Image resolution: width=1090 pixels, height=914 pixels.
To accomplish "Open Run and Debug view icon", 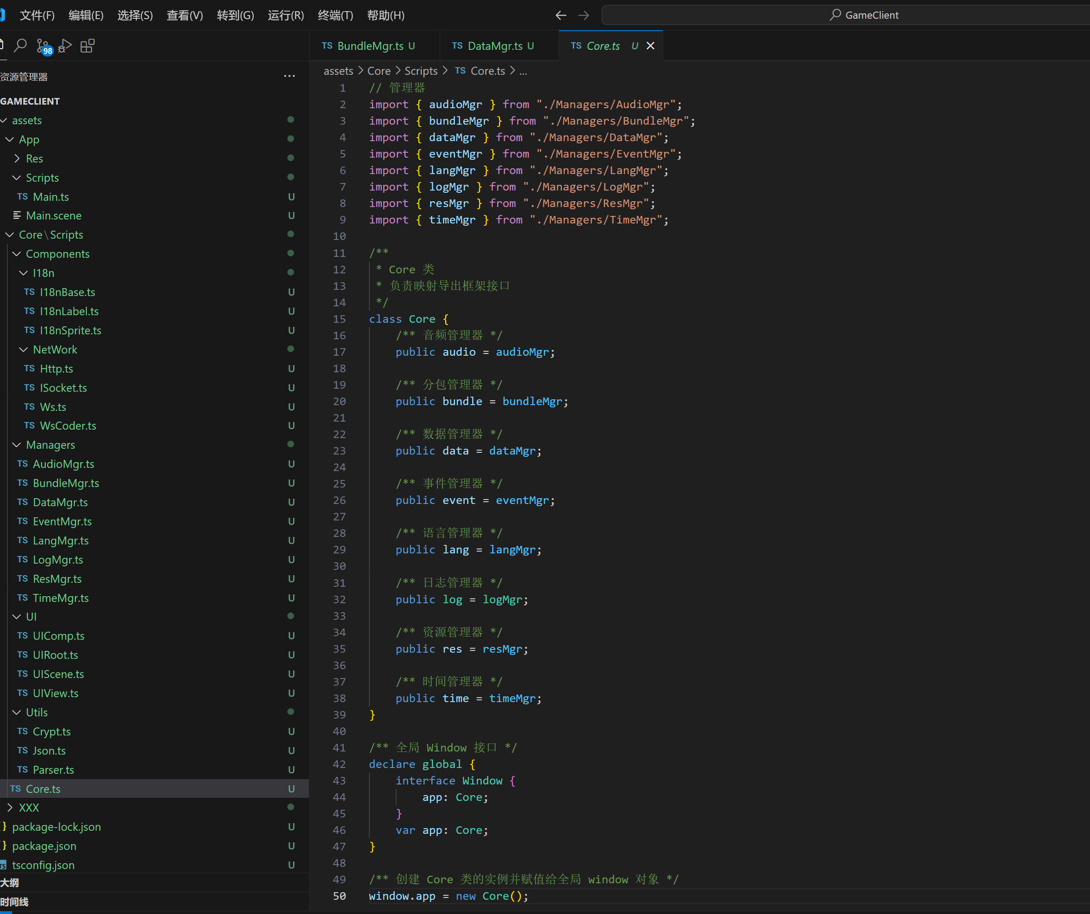I will pyautogui.click(x=65, y=46).
